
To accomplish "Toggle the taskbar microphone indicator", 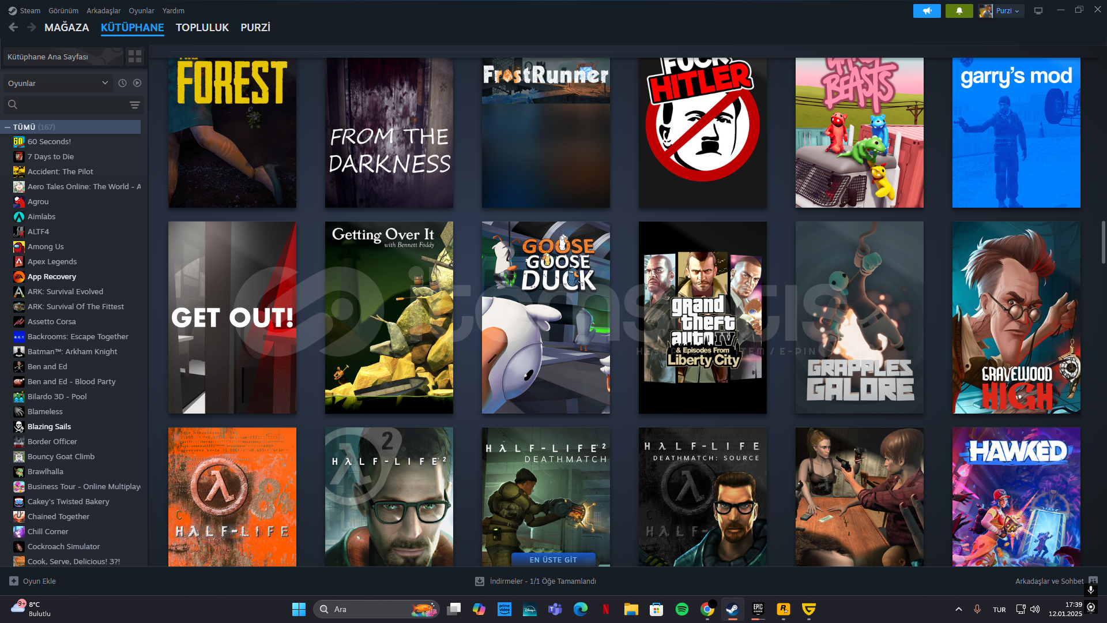I will pyautogui.click(x=977, y=609).
